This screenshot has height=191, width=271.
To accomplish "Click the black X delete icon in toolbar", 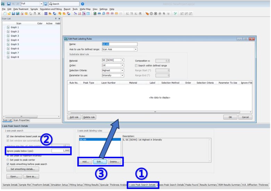I will click(x=39, y=14).
